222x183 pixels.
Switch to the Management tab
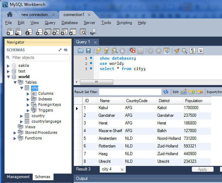[x=18, y=177]
